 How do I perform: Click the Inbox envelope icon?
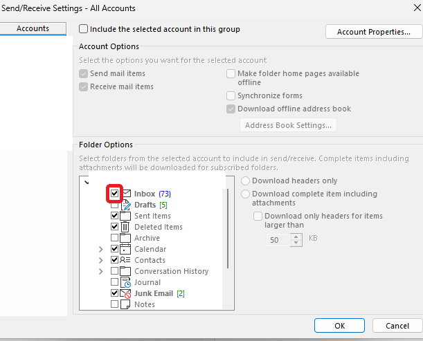tap(127, 194)
